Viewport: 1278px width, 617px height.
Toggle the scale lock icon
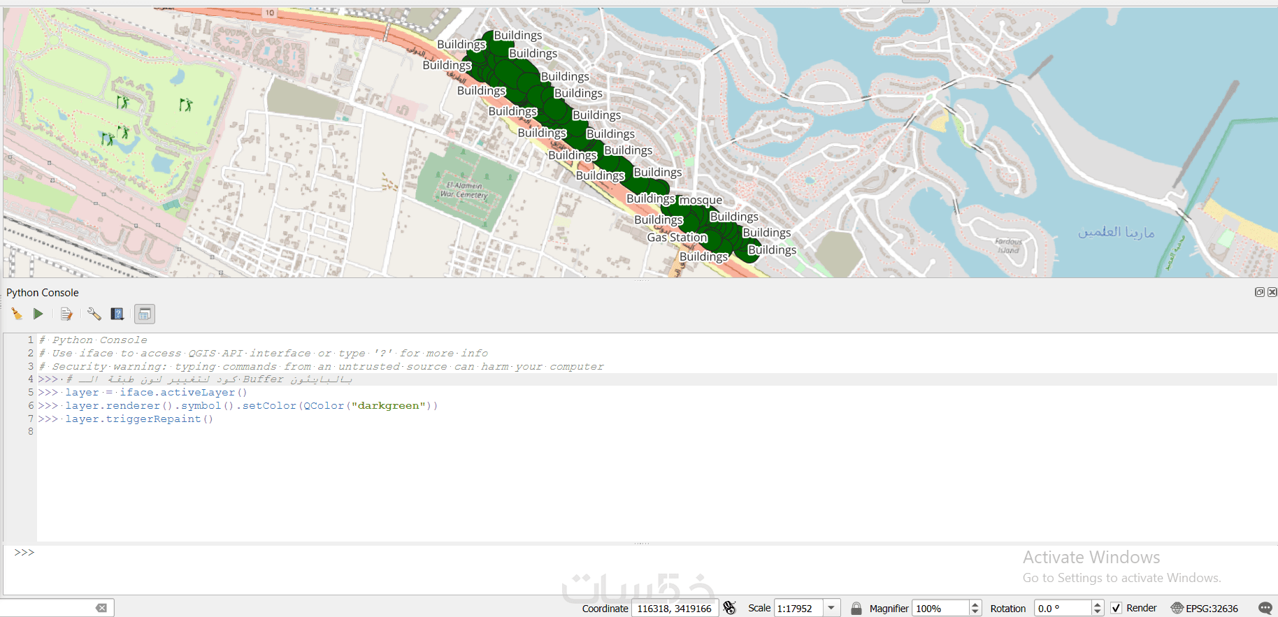[856, 608]
